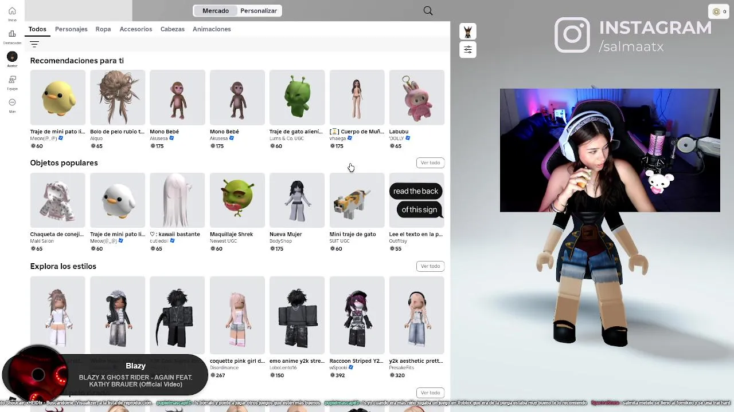Click the Outfitsy creator name
The image size is (734, 412).
398,241
